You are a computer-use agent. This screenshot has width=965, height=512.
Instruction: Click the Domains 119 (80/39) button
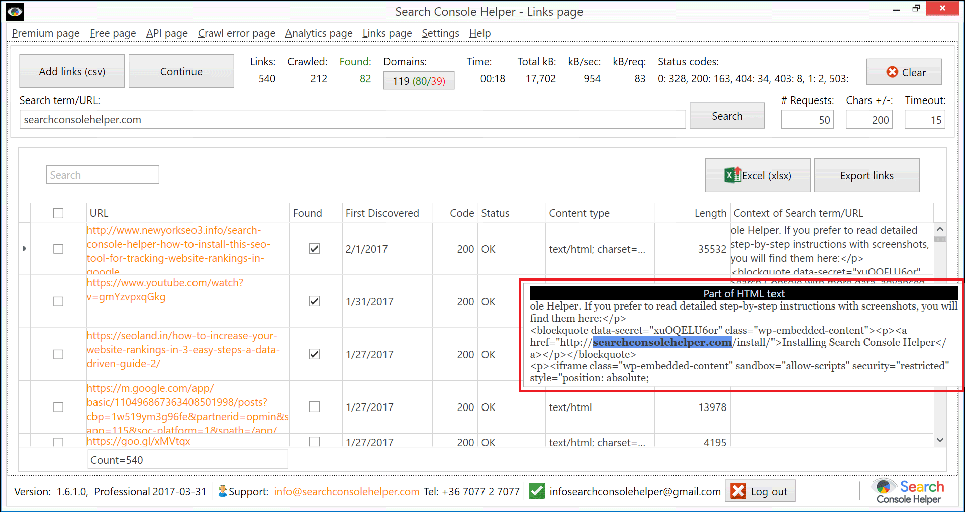click(x=419, y=81)
